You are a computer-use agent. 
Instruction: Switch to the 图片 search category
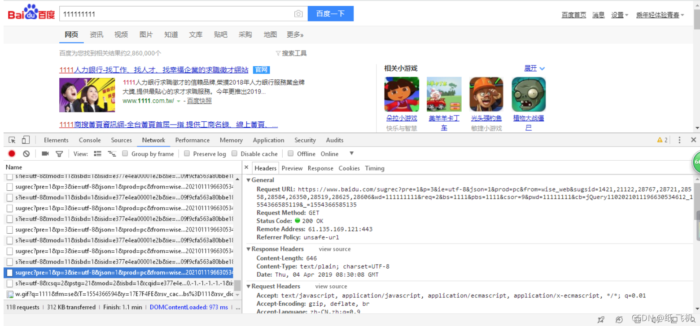[x=146, y=34]
